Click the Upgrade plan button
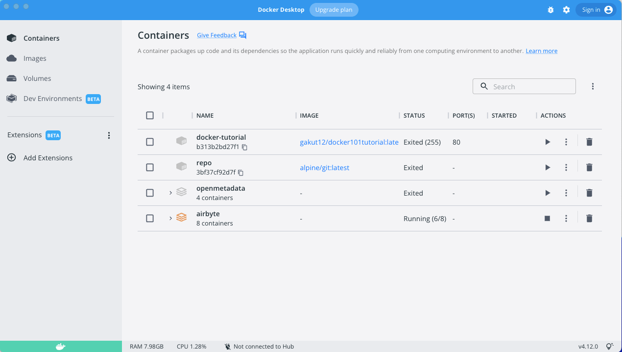 coord(334,10)
